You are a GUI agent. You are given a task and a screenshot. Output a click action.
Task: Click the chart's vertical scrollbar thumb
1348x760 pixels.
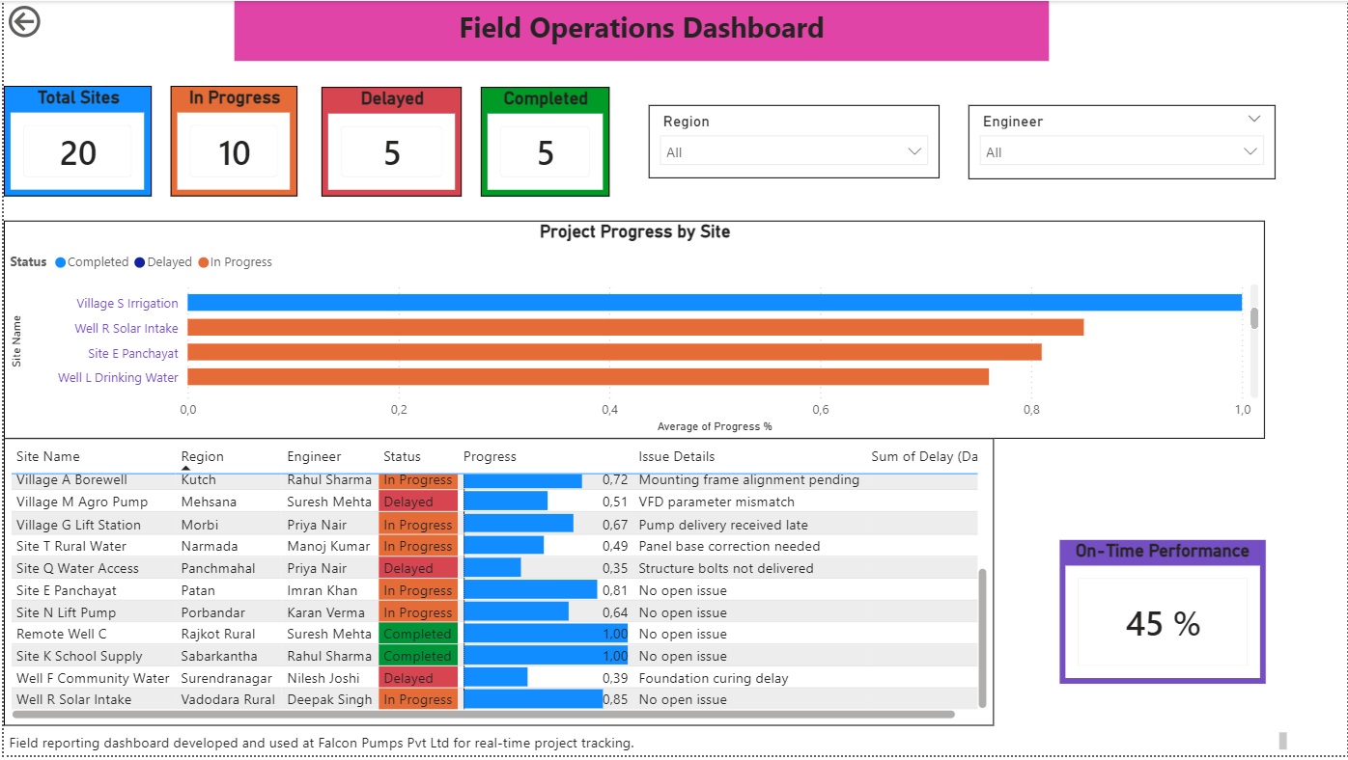1254,318
